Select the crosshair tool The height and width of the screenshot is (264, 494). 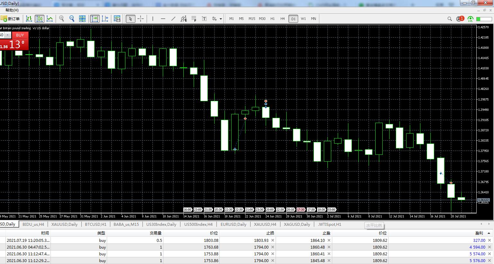point(141,19)
